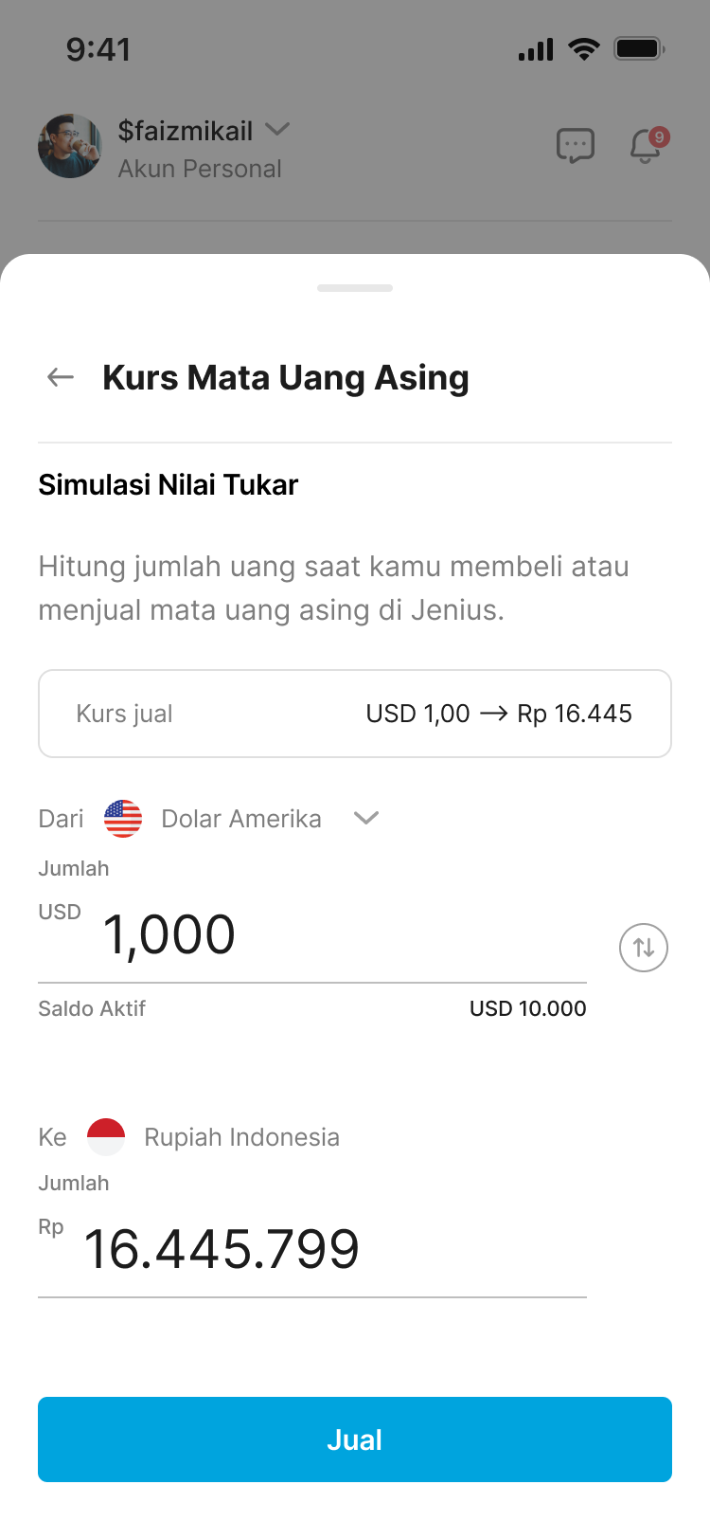Screen dimensions: 710x1539
Task: Tap the Kurs jual rate box
Action: point(355,714)
